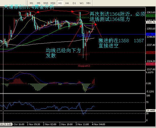156x128 pixels.
Task: Select the active H1 timeframe
Action: pos(60,3)
